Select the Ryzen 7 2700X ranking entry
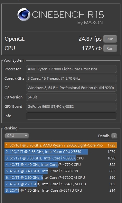The height and width of the screenshot is (203, 122). (61, 145)
